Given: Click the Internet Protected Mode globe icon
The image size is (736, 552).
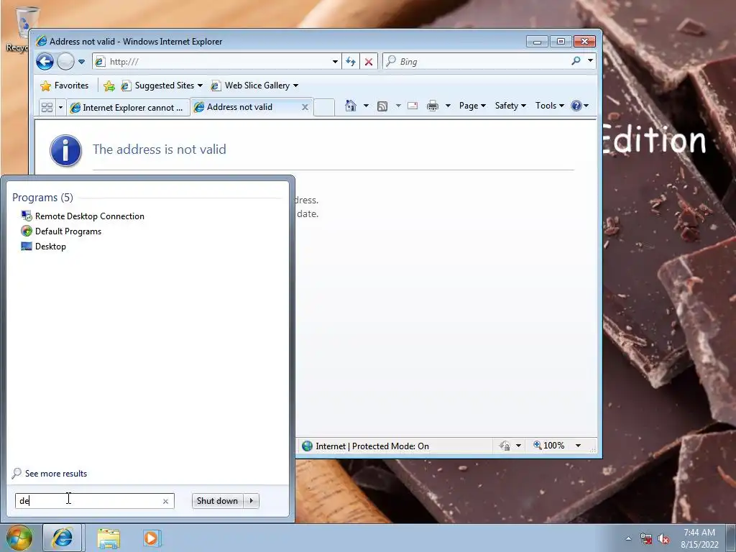Looking at the screenshot, I should [308, 446].
